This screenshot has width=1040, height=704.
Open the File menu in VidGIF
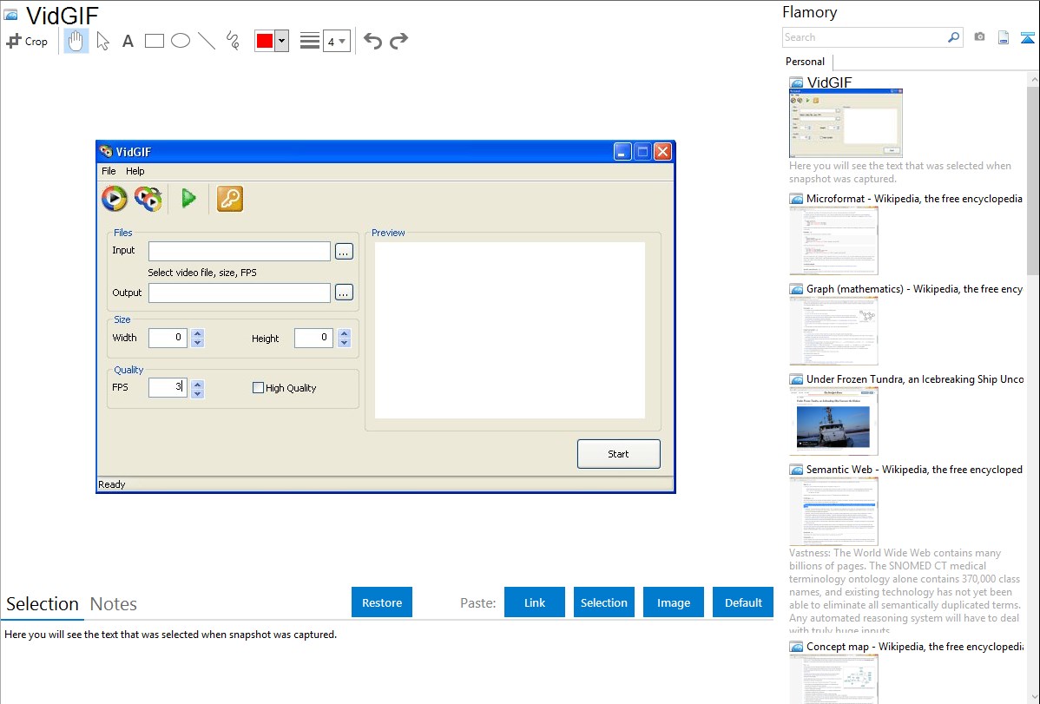109,171
